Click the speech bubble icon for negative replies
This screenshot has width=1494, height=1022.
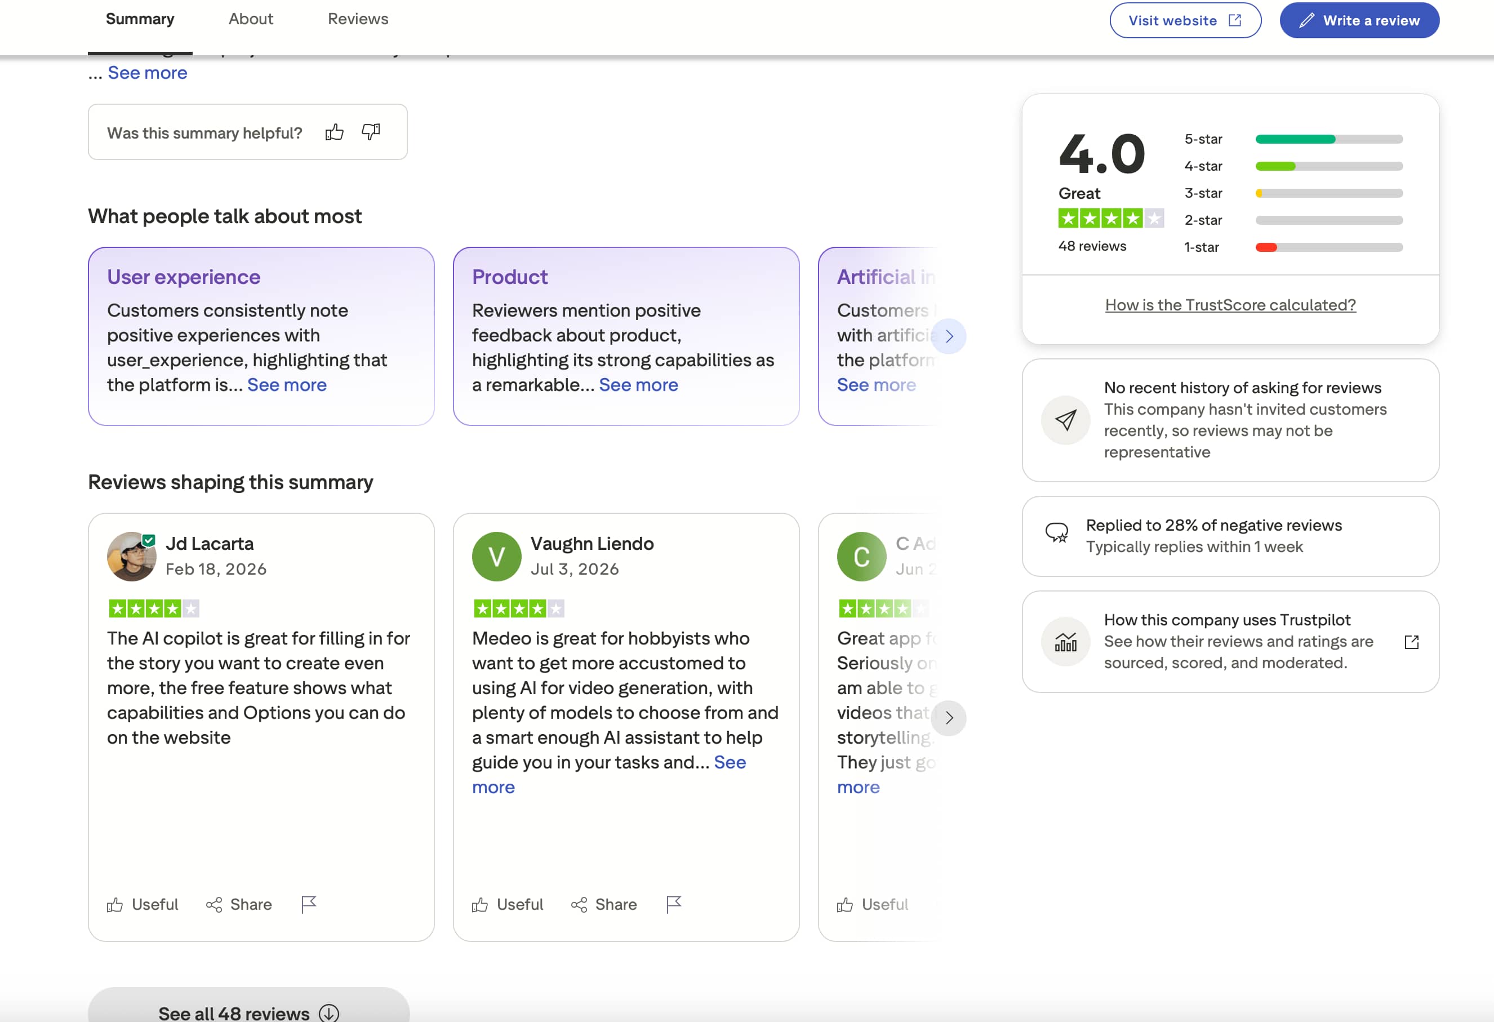[x=1057, y=533]
